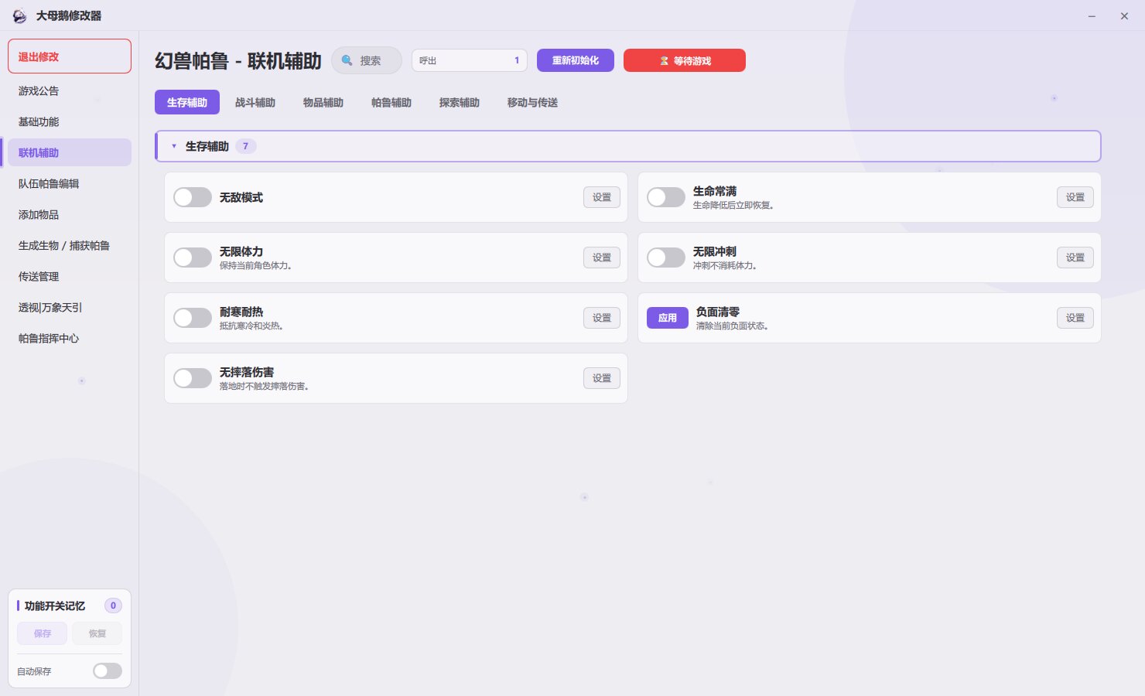Toggle 耐寒耐热 switch
1145x696 pixels.
pyautogui.click(x=193, y=318)
